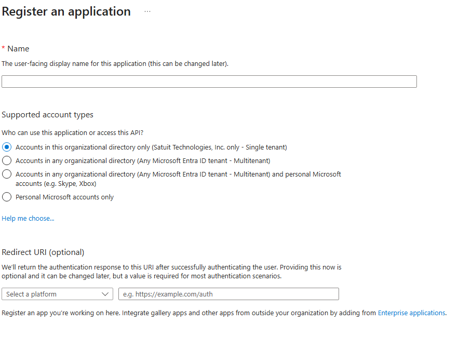The image size is (472, 337).
Task: Open the ellipsis menu beside Register an application
Action: coord(147,11)
